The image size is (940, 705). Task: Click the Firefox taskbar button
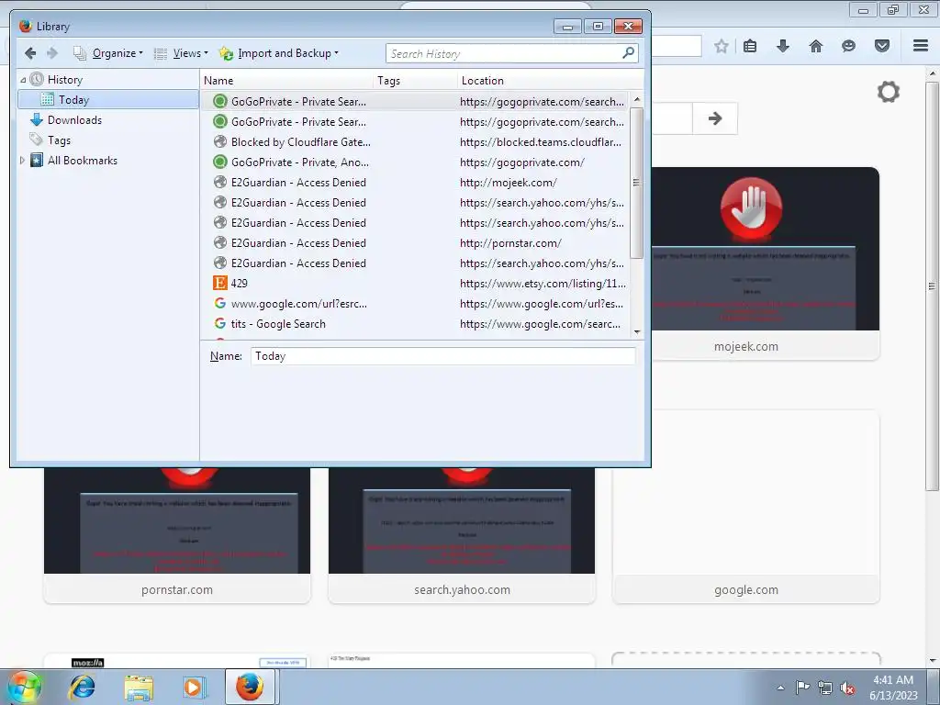pyautogui.click(x=250, y=687)
